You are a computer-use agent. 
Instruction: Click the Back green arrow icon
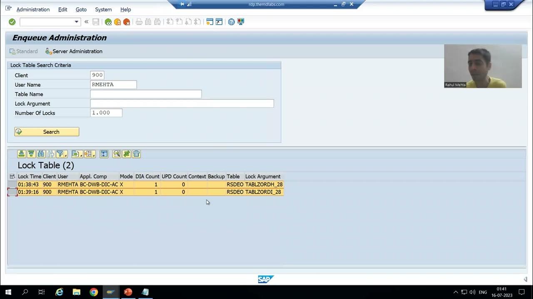108,22
